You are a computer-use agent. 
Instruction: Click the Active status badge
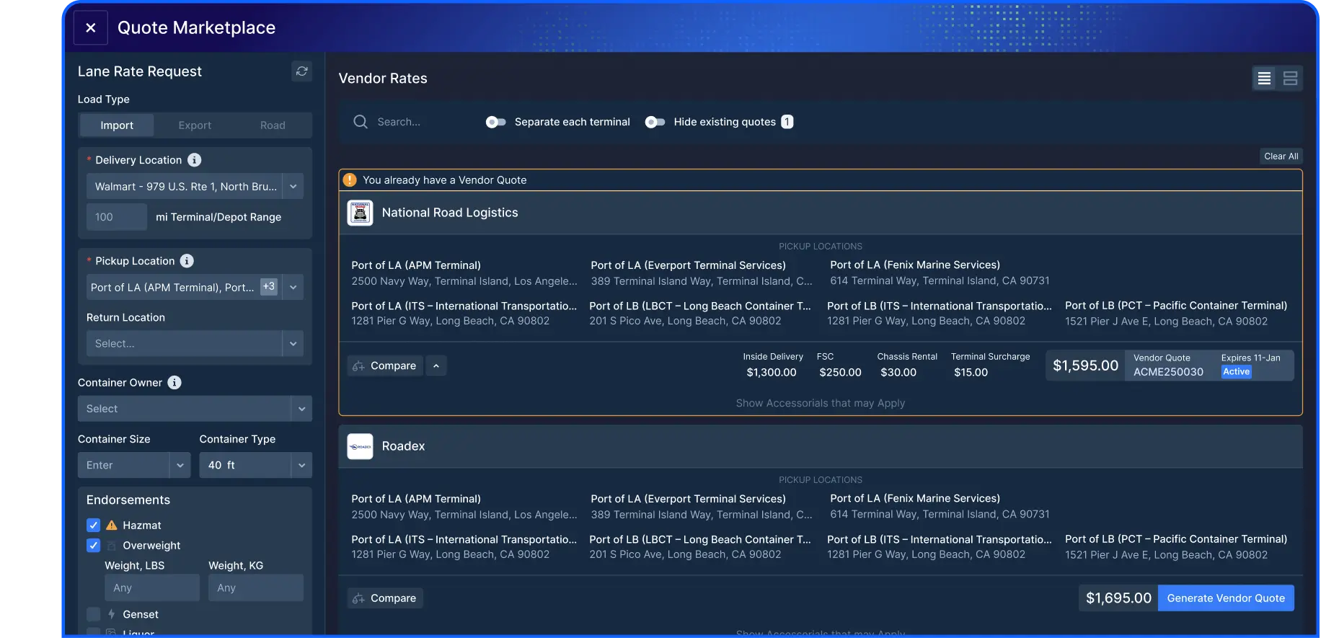pos(1236,372)
